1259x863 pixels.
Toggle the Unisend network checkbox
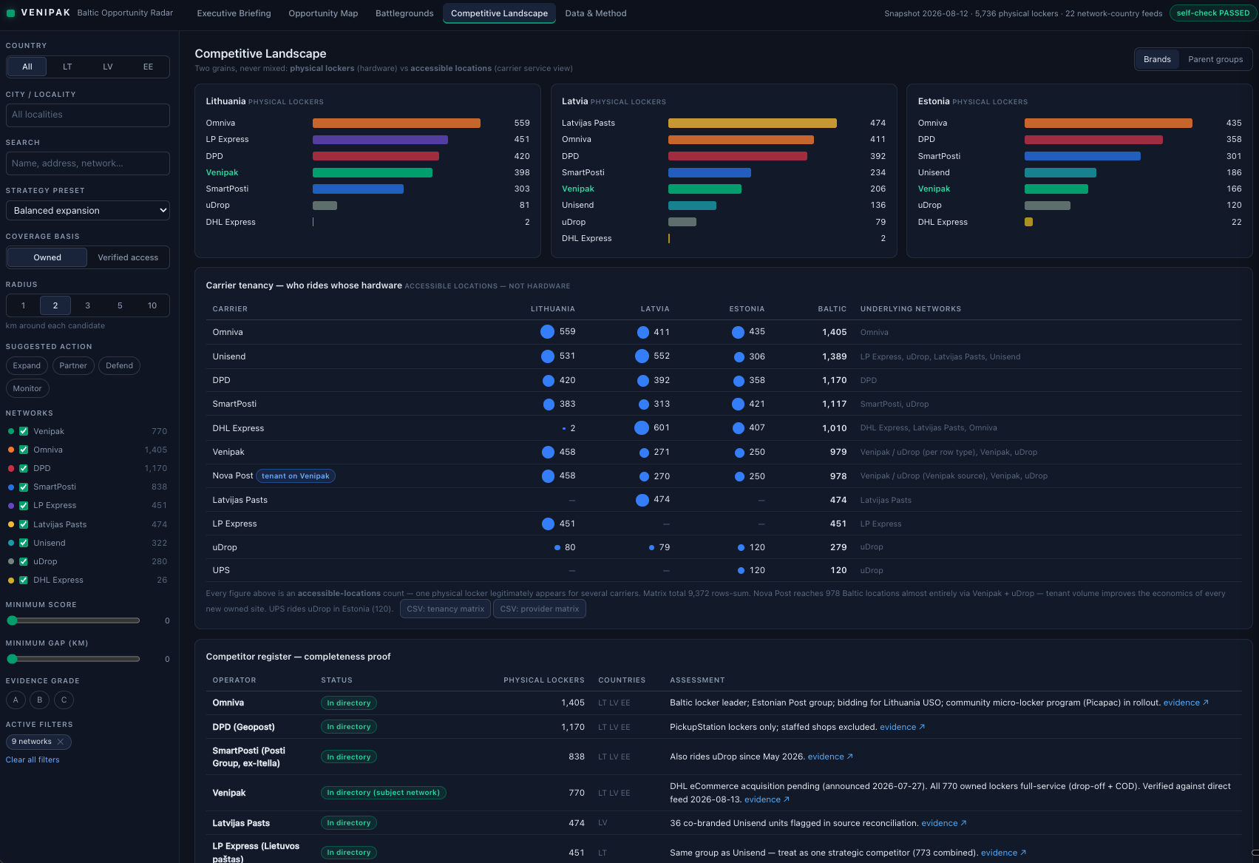click(24, 543)
